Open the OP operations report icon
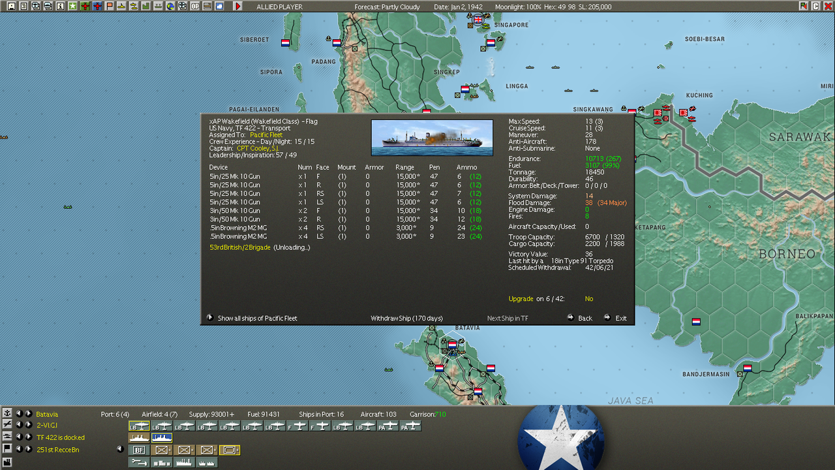This screenshot has width=835, height=470. [195, 6]
